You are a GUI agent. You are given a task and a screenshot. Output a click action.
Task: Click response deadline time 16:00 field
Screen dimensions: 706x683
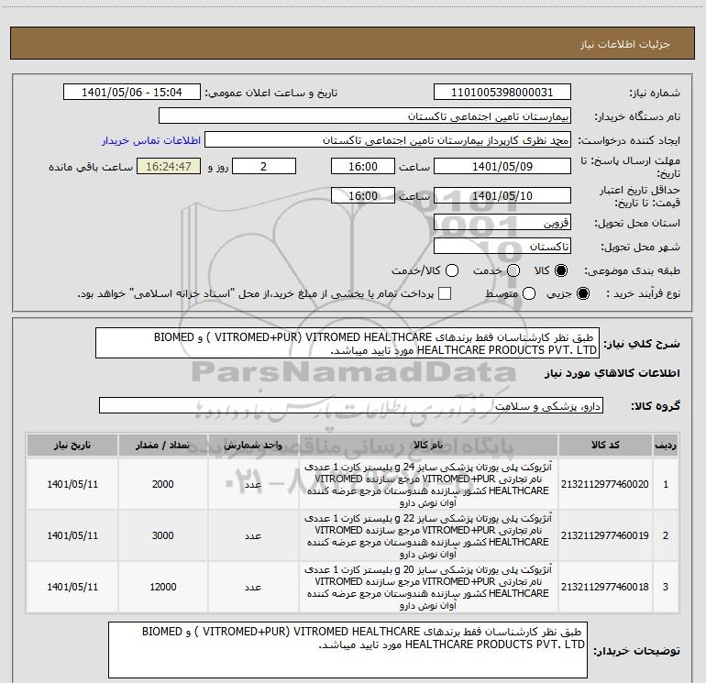pos(363,166)
